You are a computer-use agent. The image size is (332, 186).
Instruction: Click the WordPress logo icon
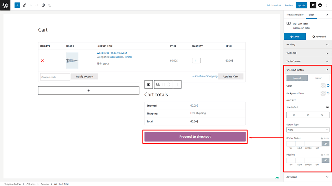(x=5, y=5)
